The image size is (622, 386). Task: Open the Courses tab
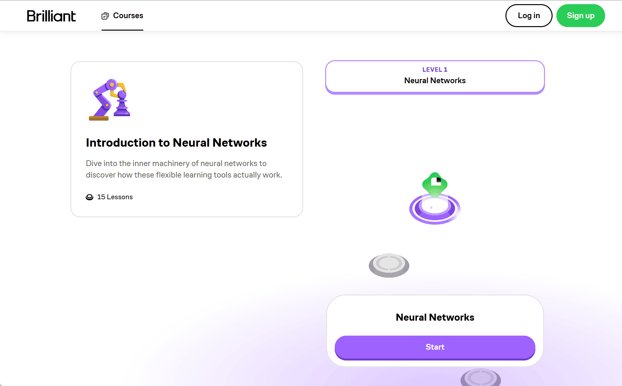pos(122,16)
